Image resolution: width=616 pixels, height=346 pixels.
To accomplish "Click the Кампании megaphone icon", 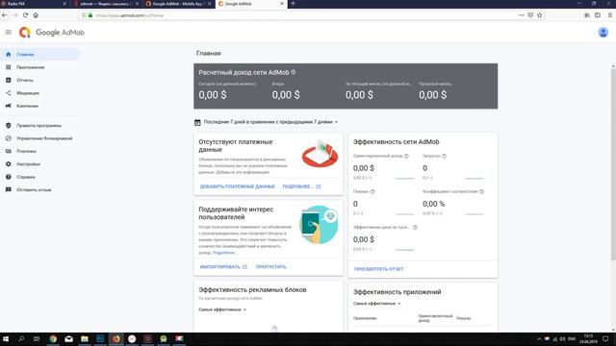I will [9, 106].
